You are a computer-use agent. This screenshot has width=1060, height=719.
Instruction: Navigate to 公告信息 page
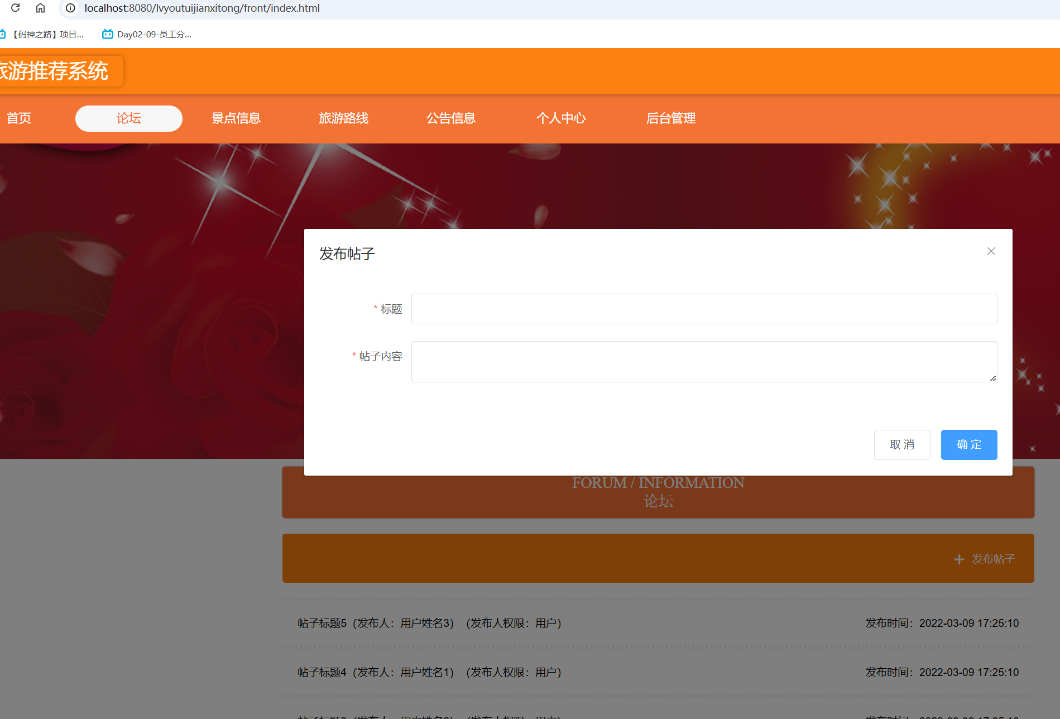click(451, 118)
